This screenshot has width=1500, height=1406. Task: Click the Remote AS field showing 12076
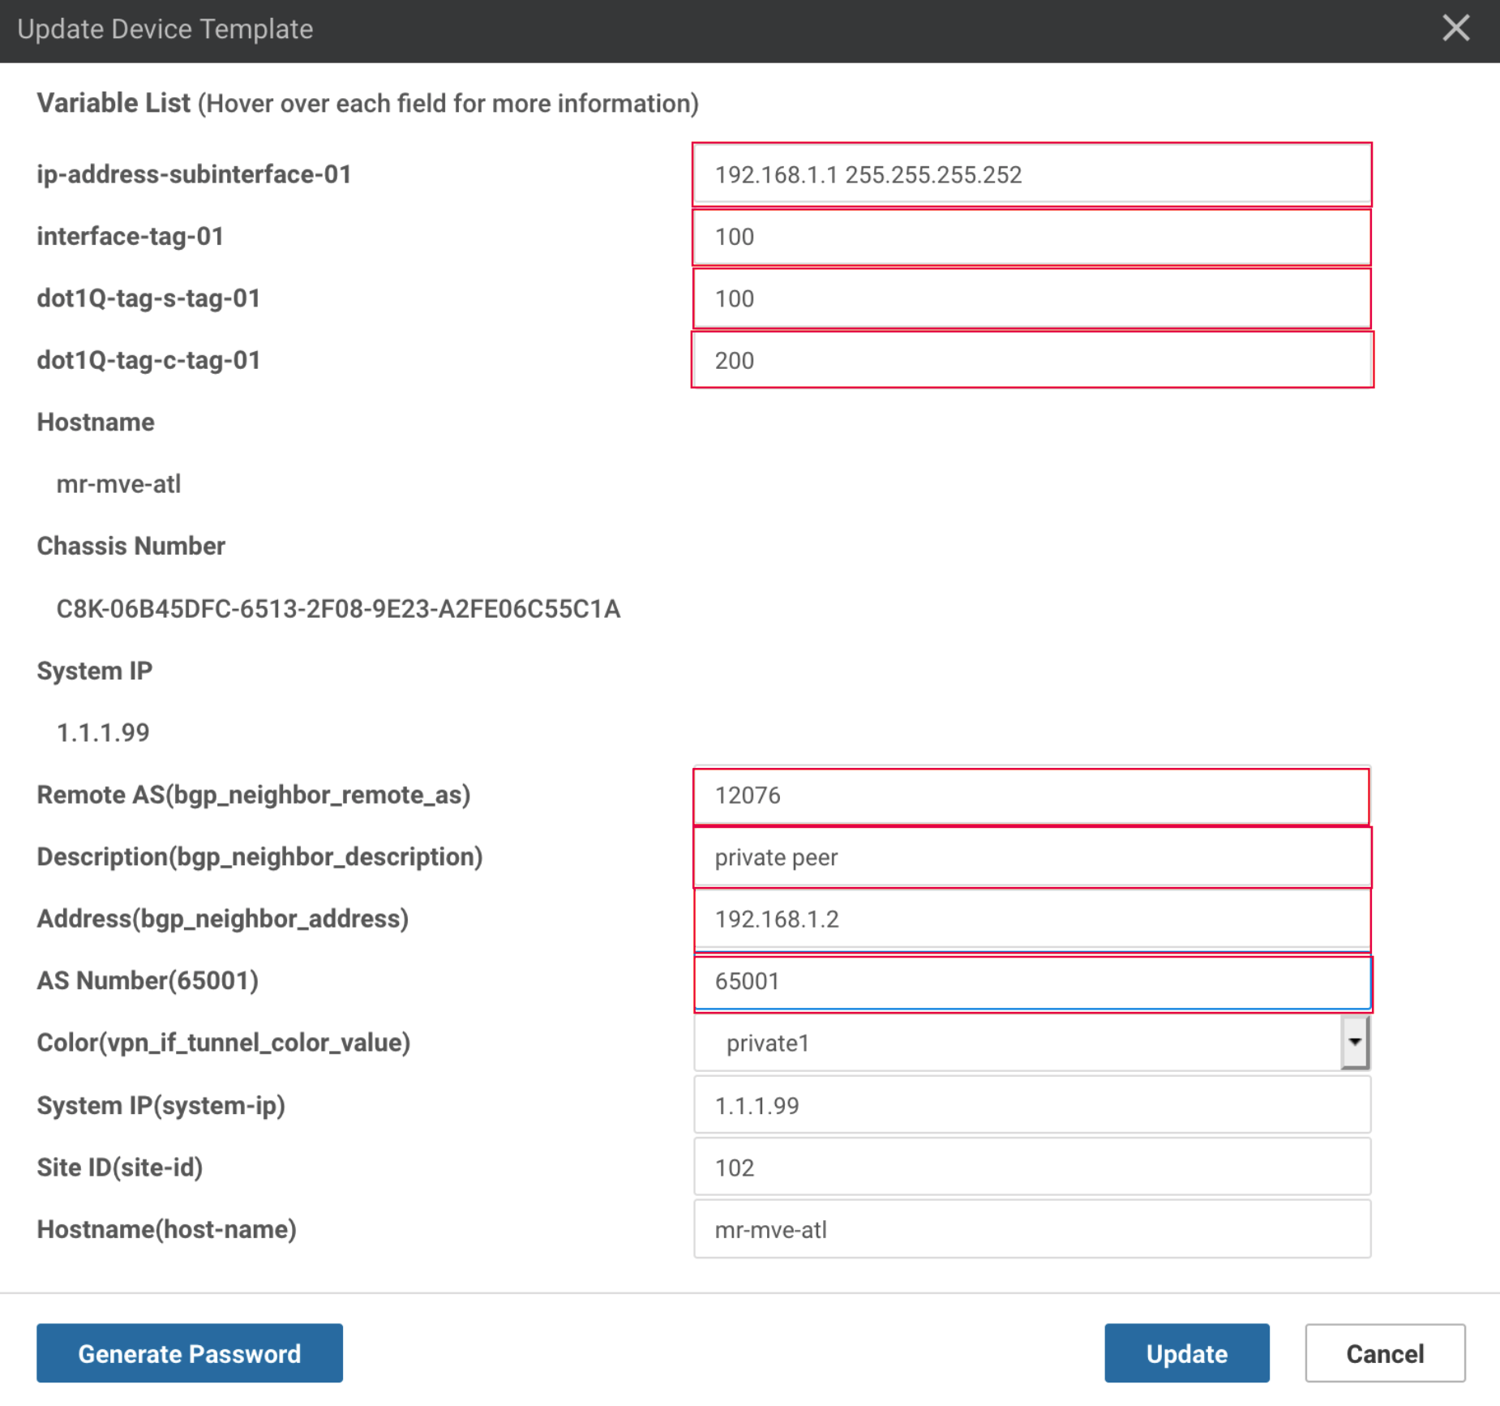click(1031, 795)
